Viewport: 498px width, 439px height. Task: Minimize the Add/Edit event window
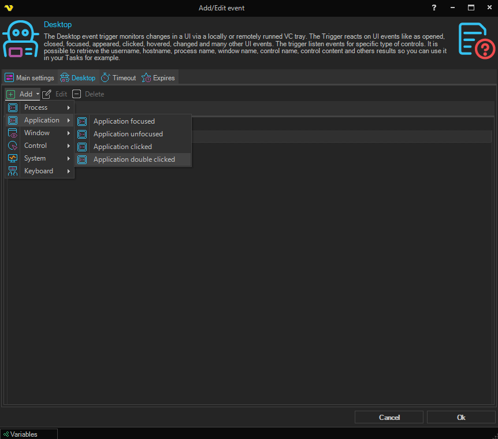(452, 8)
